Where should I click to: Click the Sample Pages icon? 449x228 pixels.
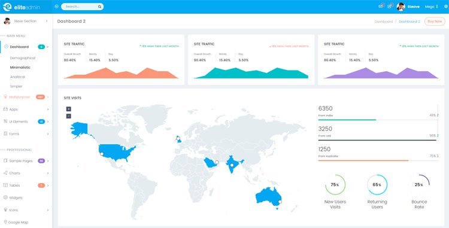[x=5, y=161]
